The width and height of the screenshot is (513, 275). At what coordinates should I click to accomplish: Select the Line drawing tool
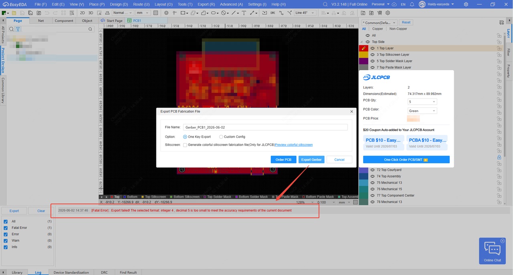[234, 13]
